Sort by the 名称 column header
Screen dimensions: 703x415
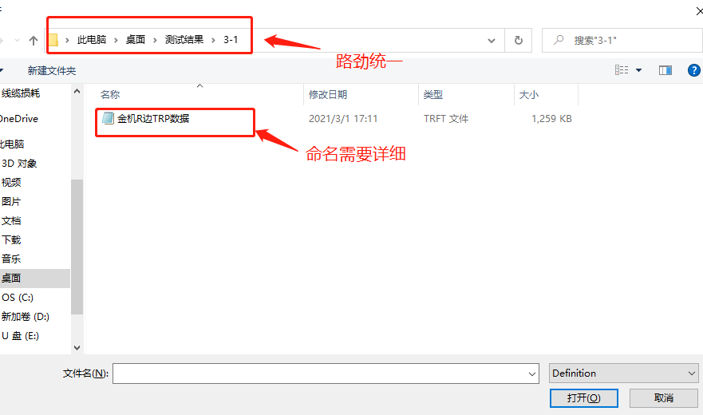pos(110,95)
